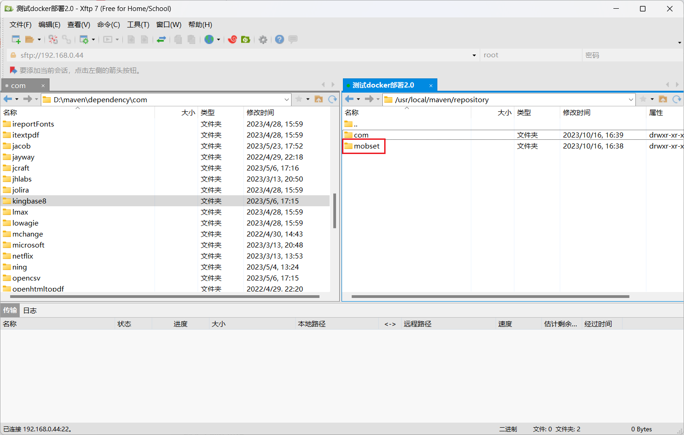684x435 pixels.
Task: Switch to the 日志 log tab
Action: [30, 310]
